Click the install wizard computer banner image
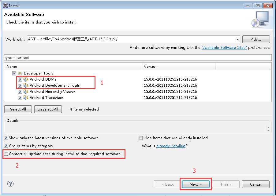The height and width of the screenshot is (196, 276). [260, 20]
